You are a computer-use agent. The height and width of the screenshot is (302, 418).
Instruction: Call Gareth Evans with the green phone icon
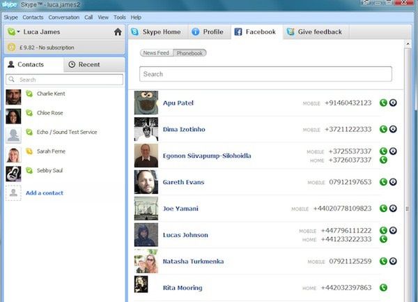click(383, 182)
